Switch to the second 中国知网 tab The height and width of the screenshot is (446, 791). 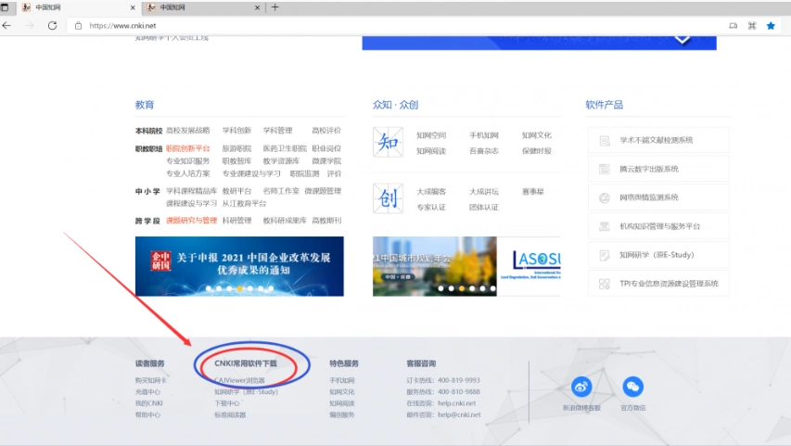coord(203,7)
